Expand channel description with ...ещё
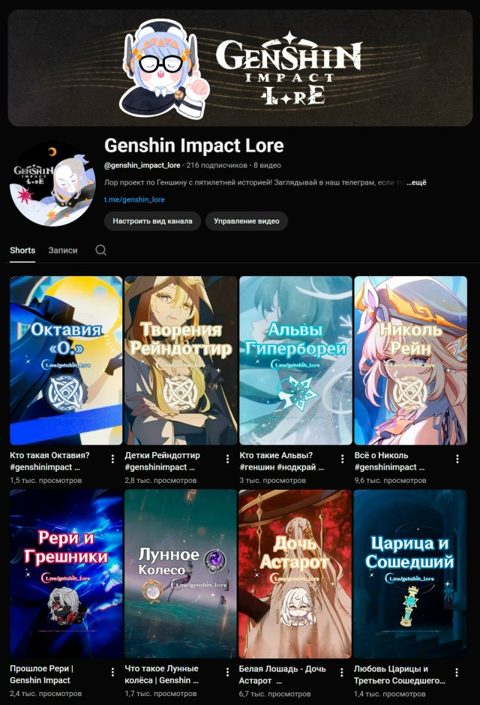The image size is (480, 705). click(x=417, y=182)
